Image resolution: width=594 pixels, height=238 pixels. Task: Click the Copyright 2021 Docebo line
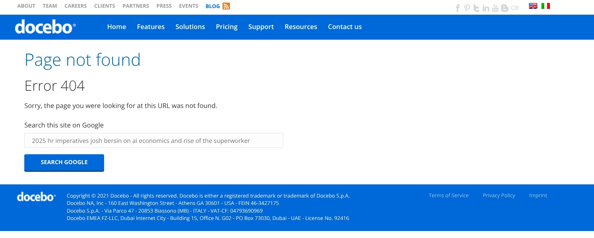(x=208, y=196)
